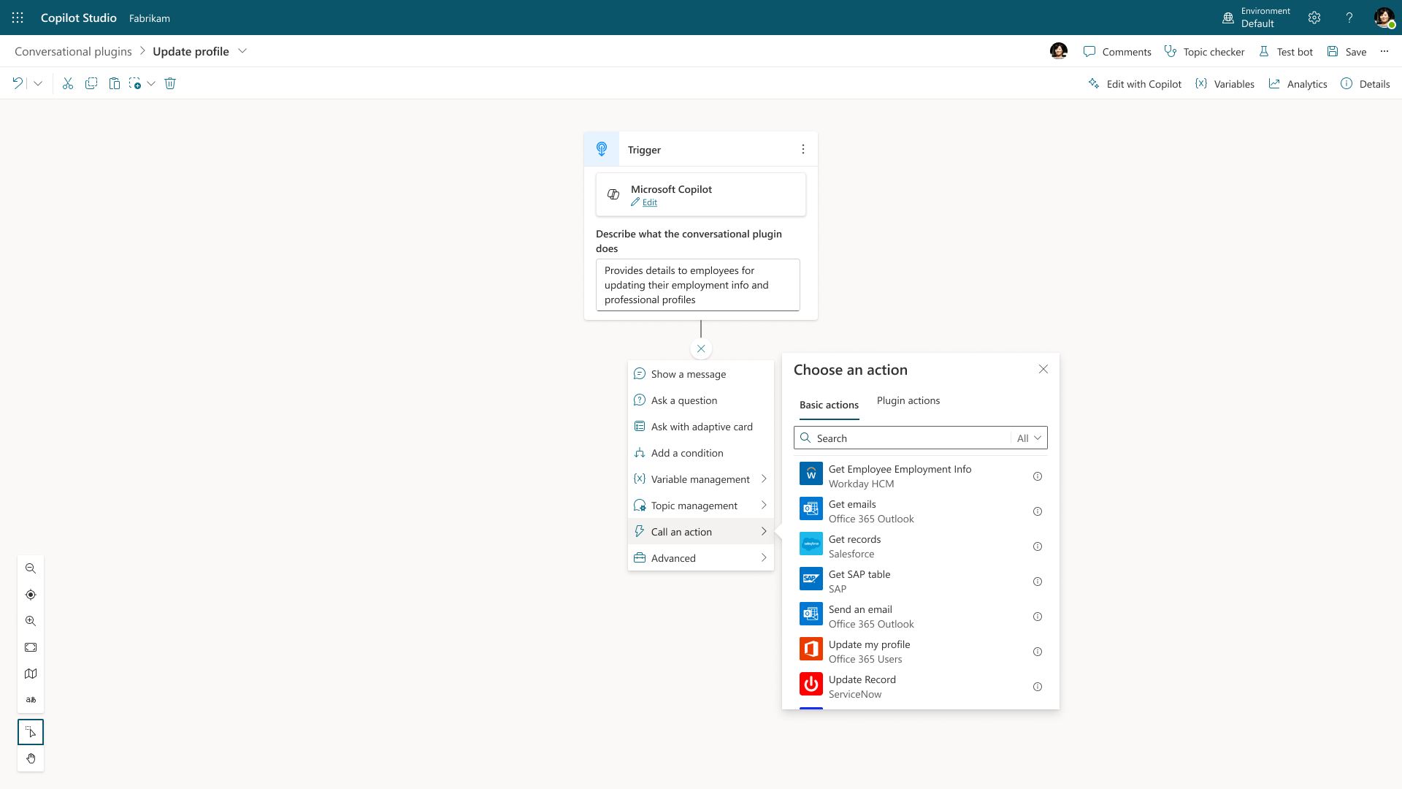This screenshot has height=789, width=1402.
Task: Open the Trigger node options menu
Action: tap(803, 148)
